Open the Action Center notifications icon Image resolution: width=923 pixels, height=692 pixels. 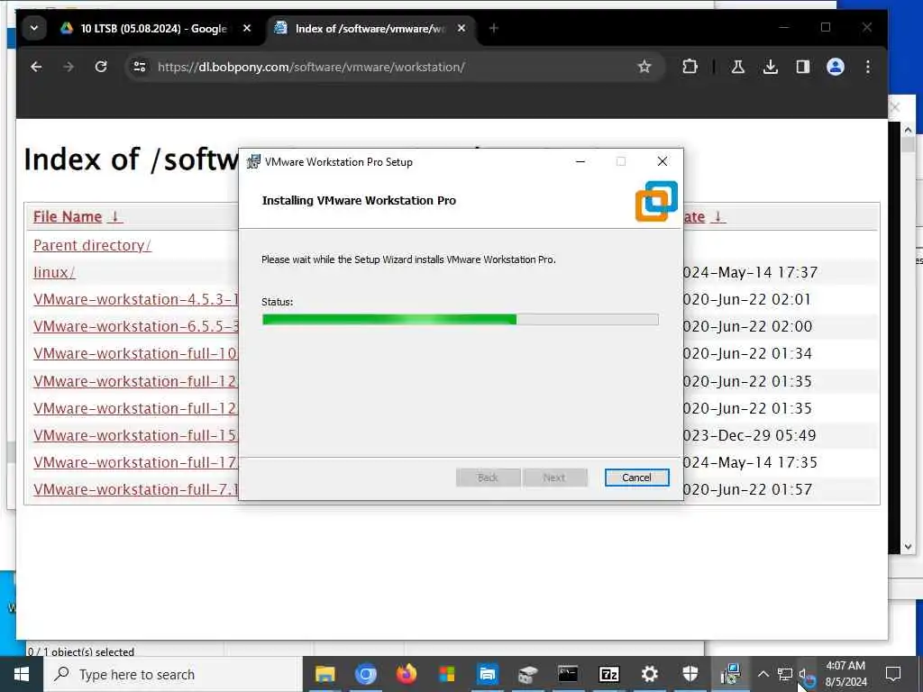point(893,674)
